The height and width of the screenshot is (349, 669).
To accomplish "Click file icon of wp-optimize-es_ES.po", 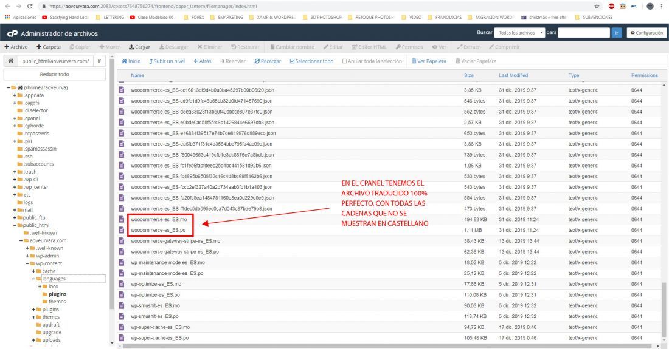I will click(122, 295).
